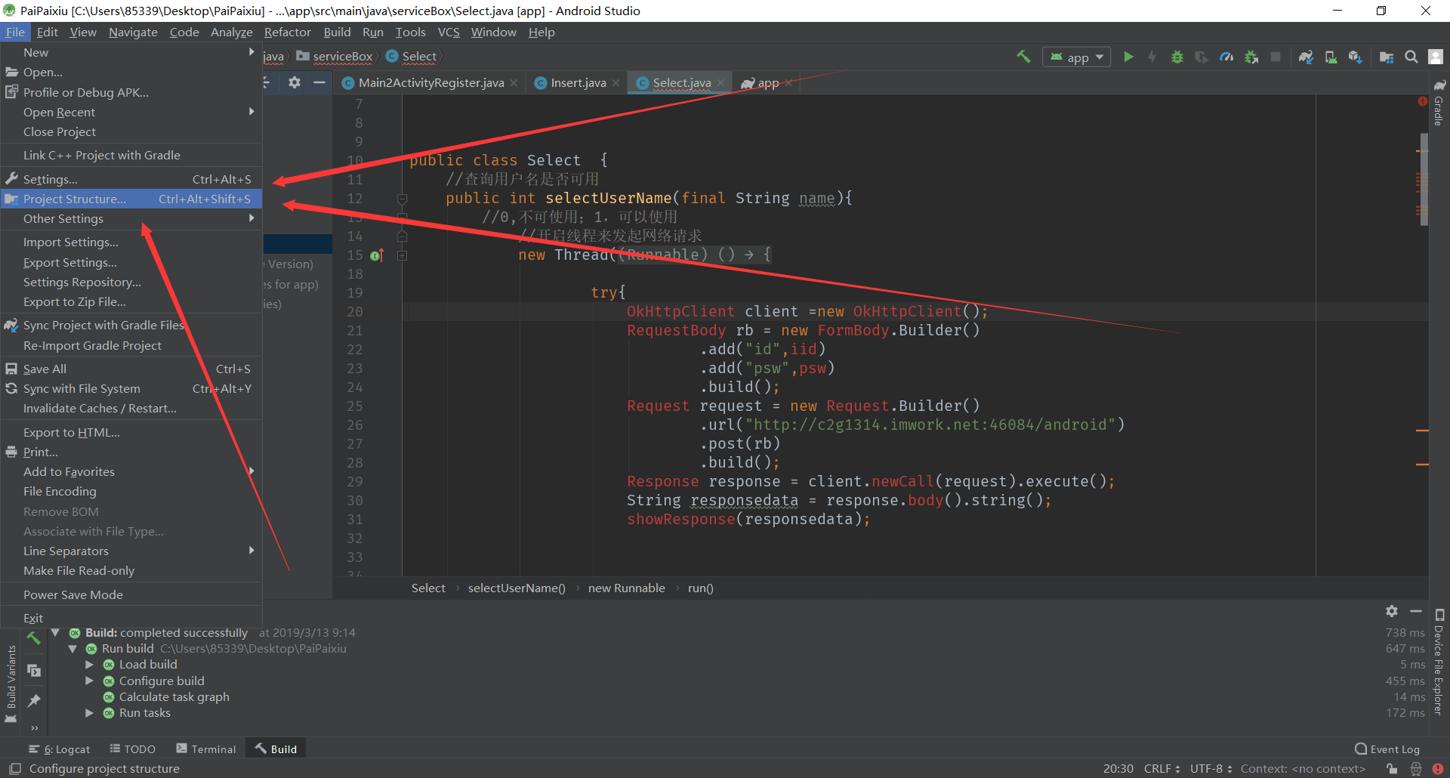This screenshot has height=778, width=1450.
Task: Pin the Build tab with pin icon
Action: click(34, 701)
